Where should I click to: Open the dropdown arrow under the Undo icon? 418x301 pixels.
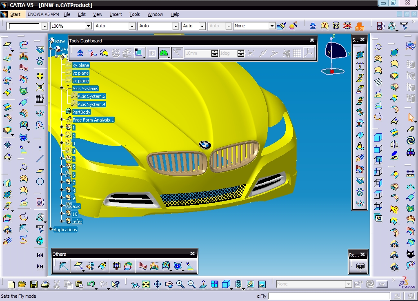[96, 289]
